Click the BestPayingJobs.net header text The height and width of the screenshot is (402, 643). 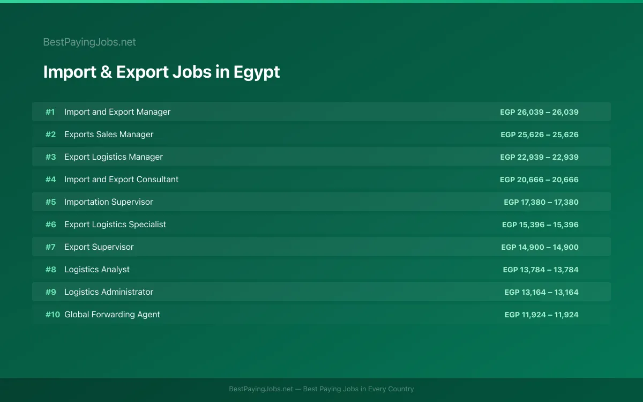pyautogui.click(x=89, y=42)
